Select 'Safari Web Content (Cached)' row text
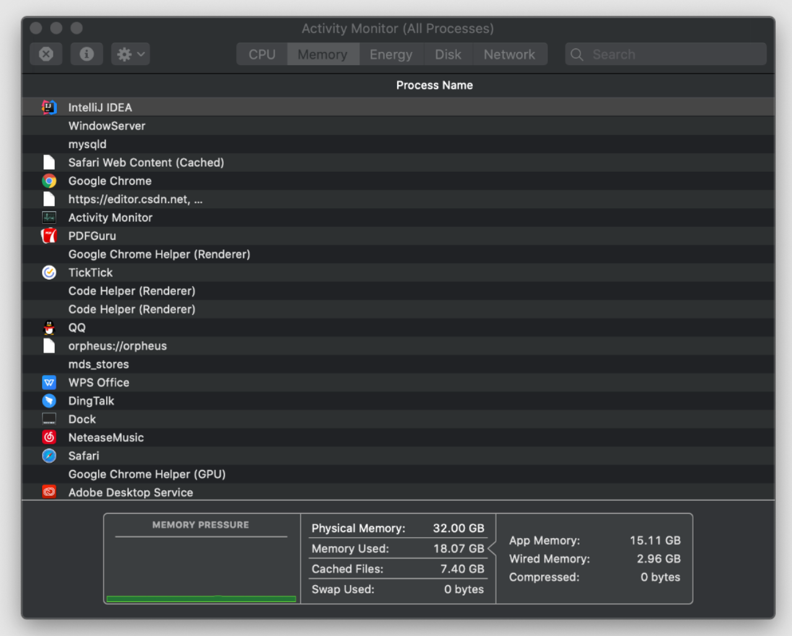Image resolution: width=792 pixels, height=636 pixels. pos(146,162)
